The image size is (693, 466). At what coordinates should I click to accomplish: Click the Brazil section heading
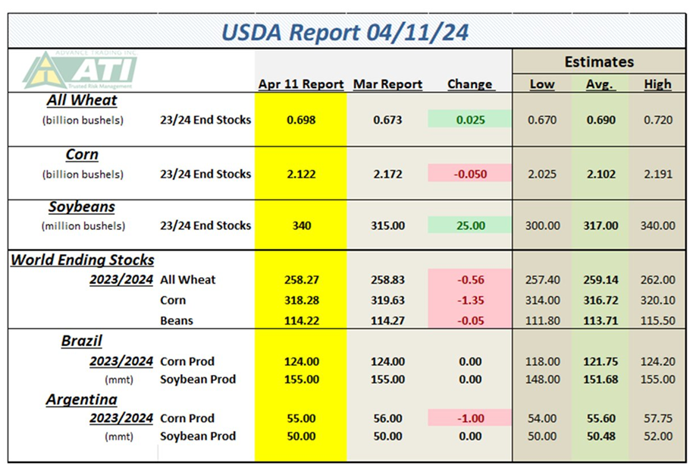pos(82,340)
